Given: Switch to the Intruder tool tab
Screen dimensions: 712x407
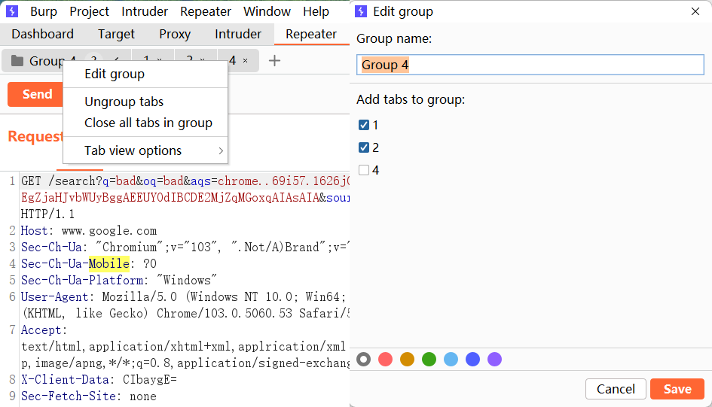Looking at the screenshot, I should (x=238, y=34).
